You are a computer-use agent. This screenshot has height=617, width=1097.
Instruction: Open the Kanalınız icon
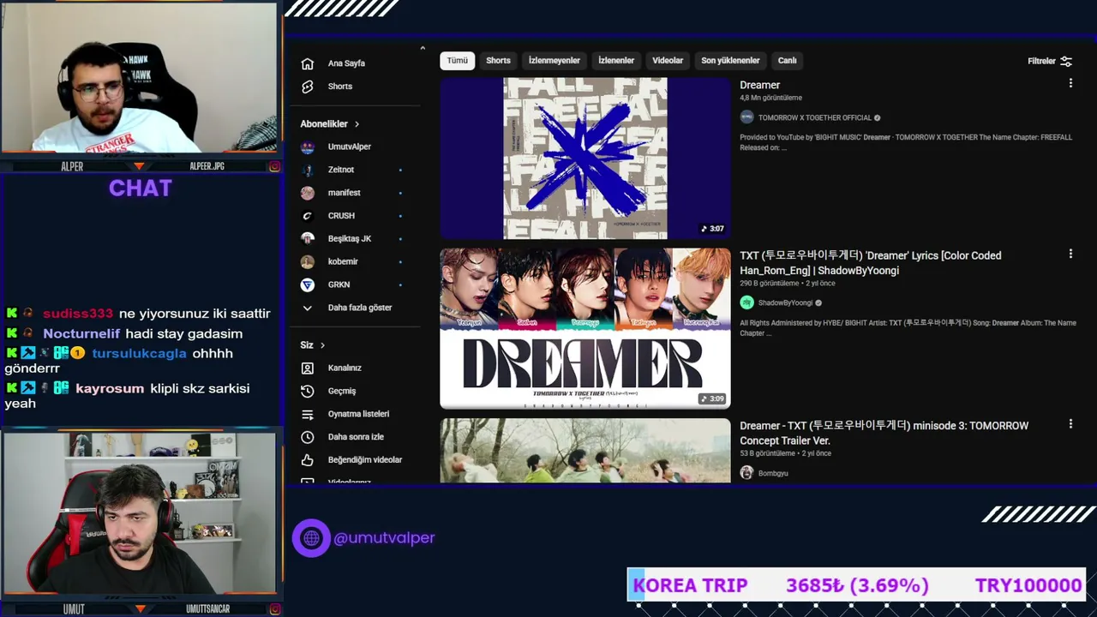[308, 368]
